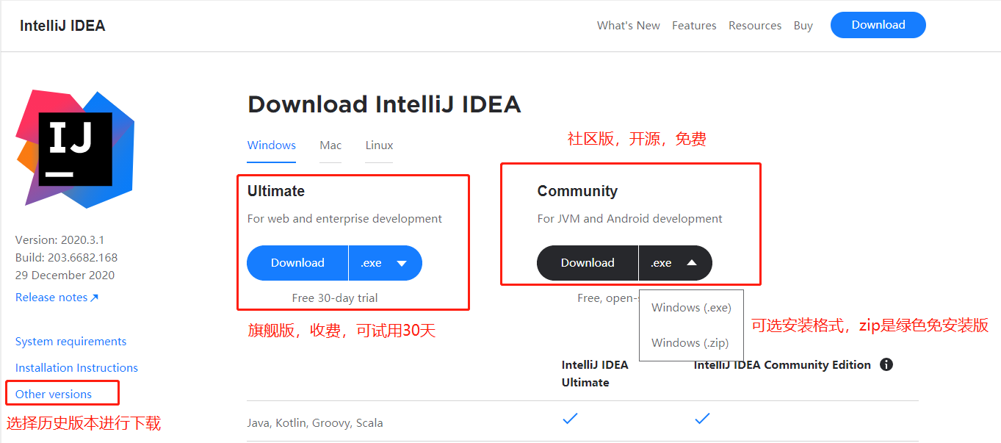
Task: Click the Java, Kotlin, Groovy, Scala row label
Action: click(315, 423)
